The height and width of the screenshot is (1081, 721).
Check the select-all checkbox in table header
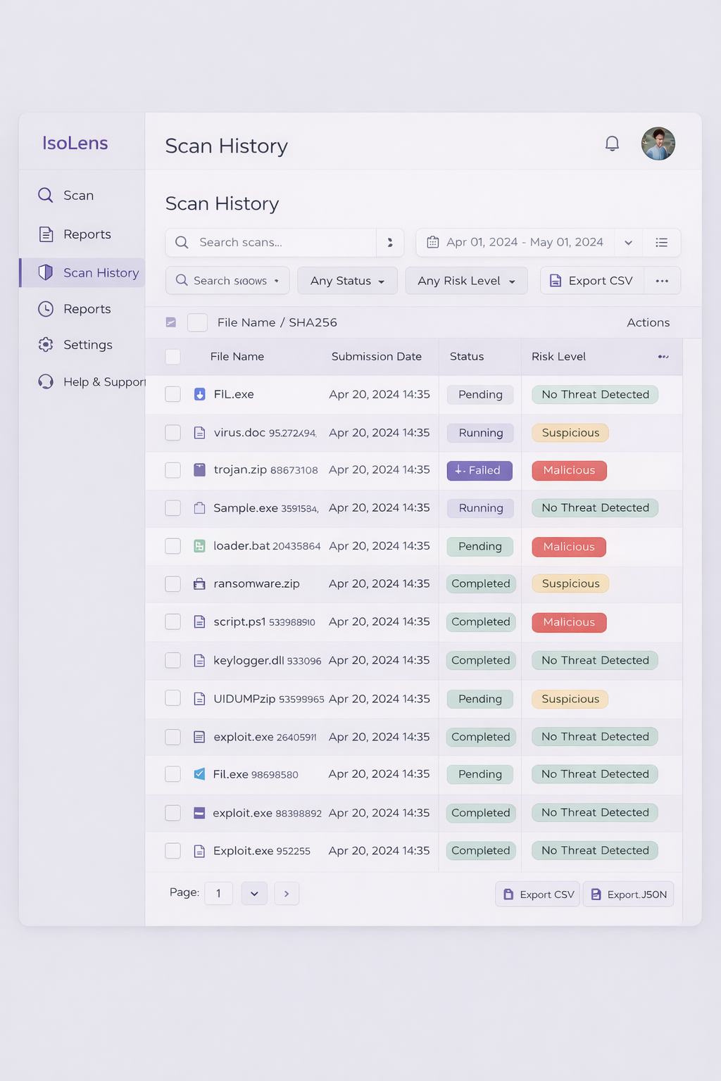[173, 357]
